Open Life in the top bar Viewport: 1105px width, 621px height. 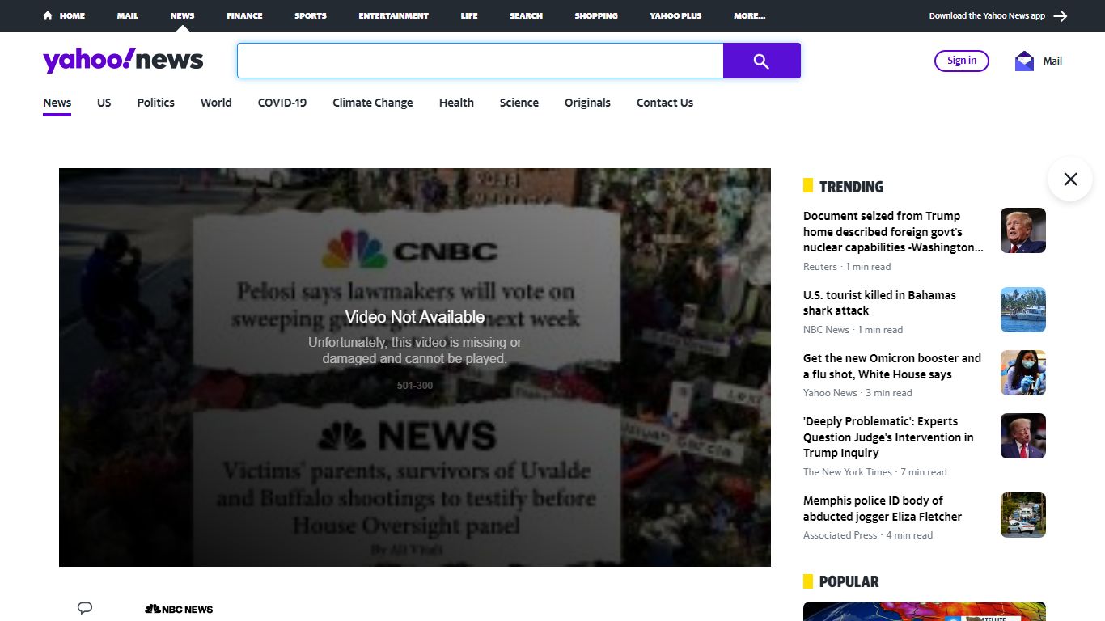click(x=469, y=15)
